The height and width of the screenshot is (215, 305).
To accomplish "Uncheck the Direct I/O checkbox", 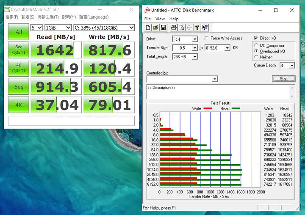I will (256, 38).
